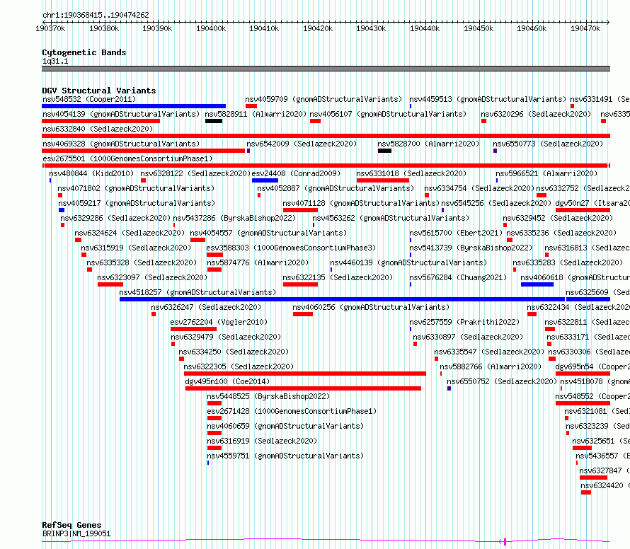Click nsv4459513 gnomAD variant label
The height and width of the screenshot is (549, 630).
coord(488,99)
